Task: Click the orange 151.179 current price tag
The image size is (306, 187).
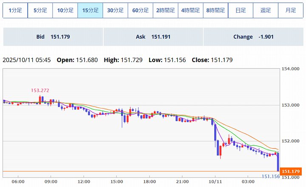Action: 291,171
